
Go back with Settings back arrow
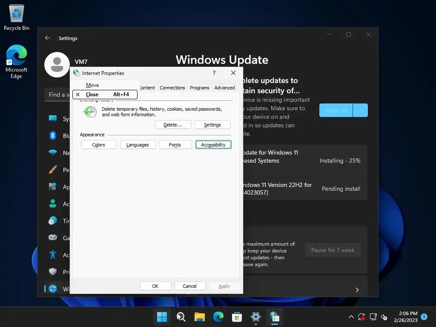pos(48,38)
